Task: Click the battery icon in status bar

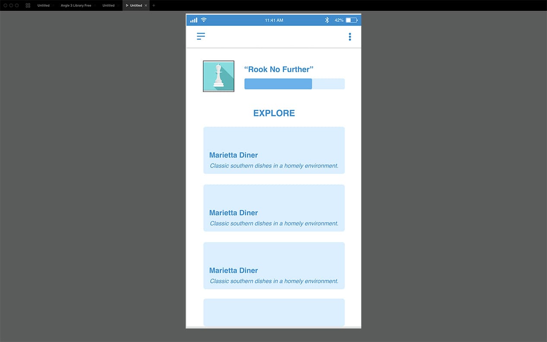Action: point(351,20)
